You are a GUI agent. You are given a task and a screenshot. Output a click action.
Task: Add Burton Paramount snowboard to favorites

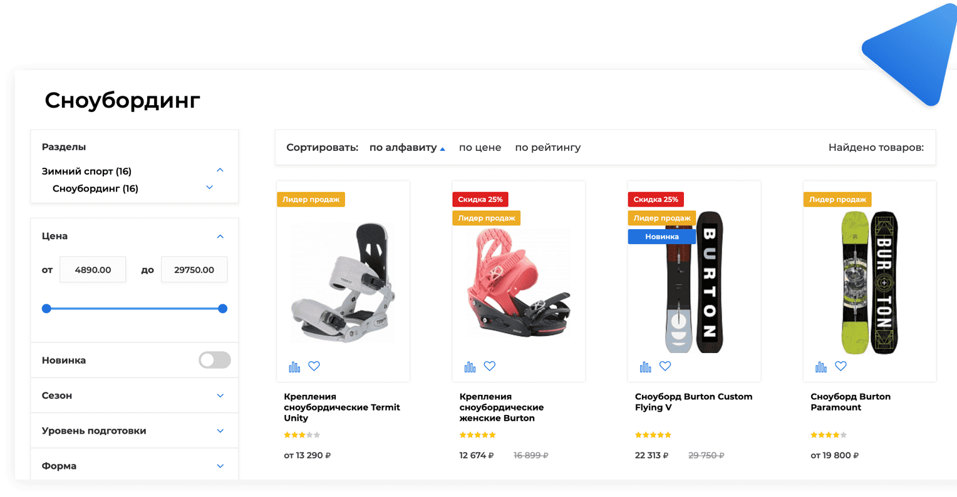(x=841, y=366)
